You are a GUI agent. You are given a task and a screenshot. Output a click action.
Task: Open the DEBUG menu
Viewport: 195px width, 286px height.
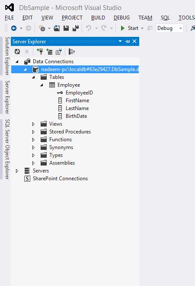[x=121, y=18]
